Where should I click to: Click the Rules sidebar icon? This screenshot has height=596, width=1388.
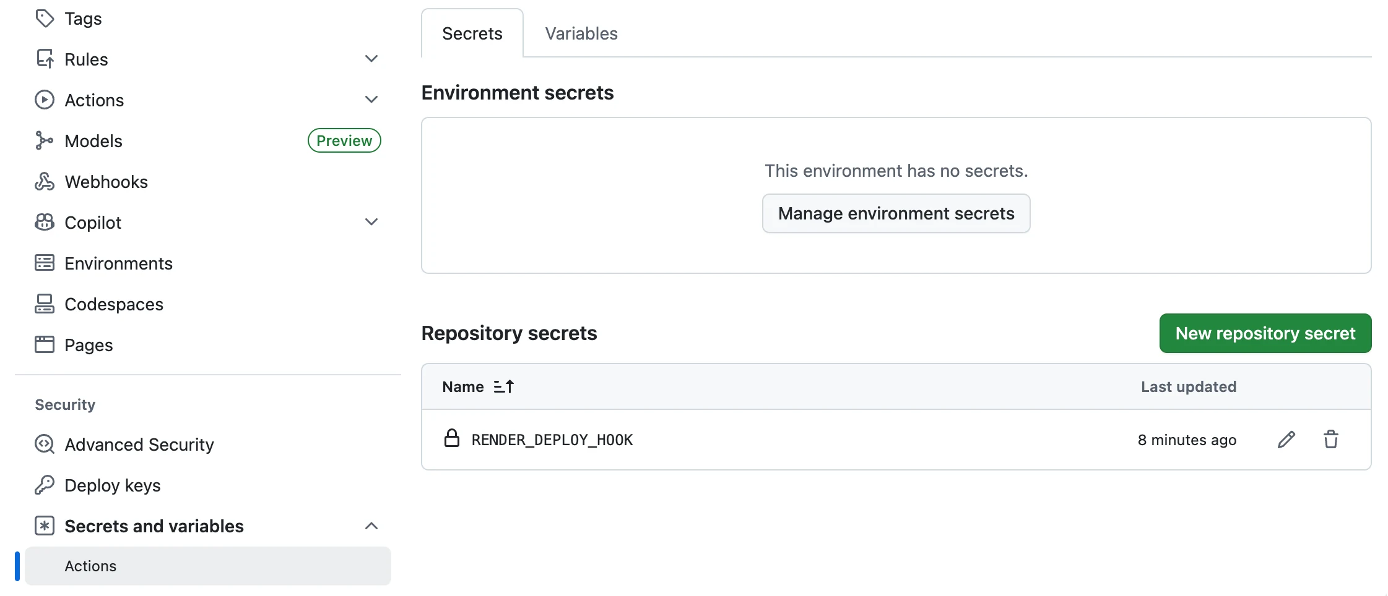(45, 59)
